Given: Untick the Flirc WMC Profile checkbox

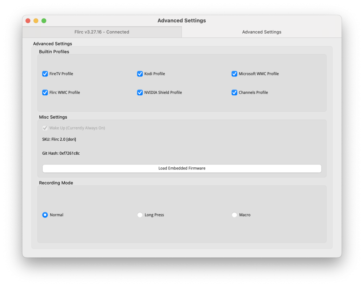Looking at the screenshot, I should click(x=45, y=92).
